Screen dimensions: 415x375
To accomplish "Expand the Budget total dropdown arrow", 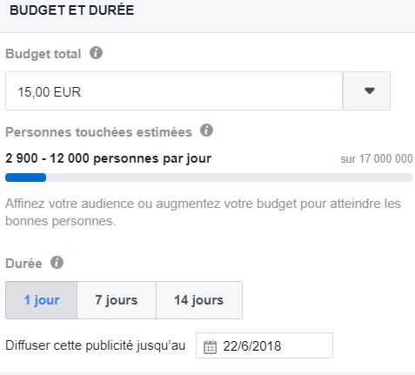I will coord(367,91).
